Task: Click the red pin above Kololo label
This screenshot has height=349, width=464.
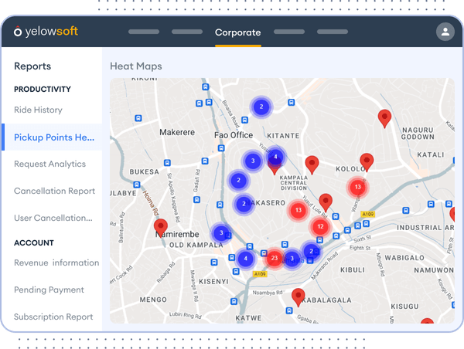Action: coord(367,162)
